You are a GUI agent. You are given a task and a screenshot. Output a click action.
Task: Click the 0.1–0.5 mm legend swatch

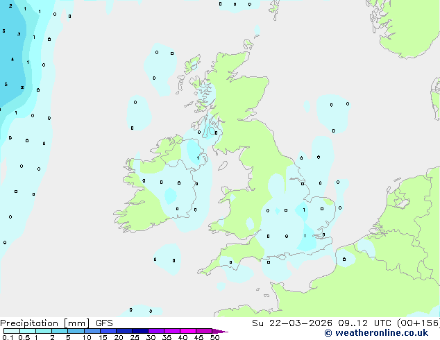point(12,331)
